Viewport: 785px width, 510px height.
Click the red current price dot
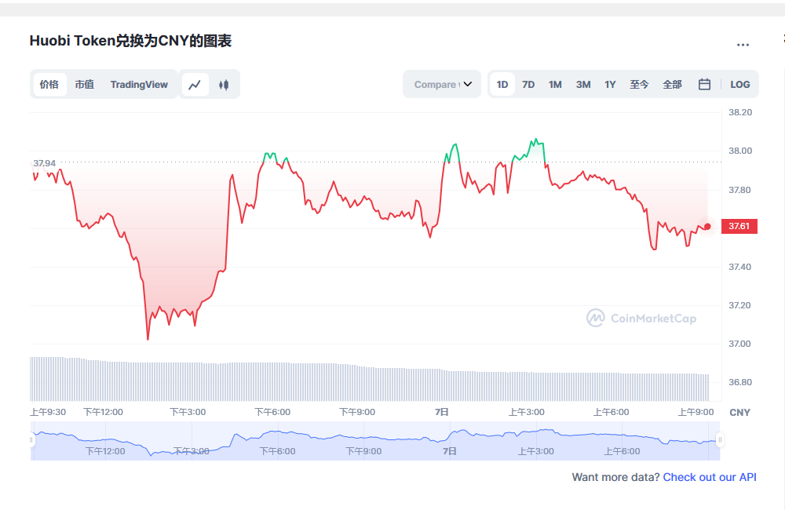707,227
